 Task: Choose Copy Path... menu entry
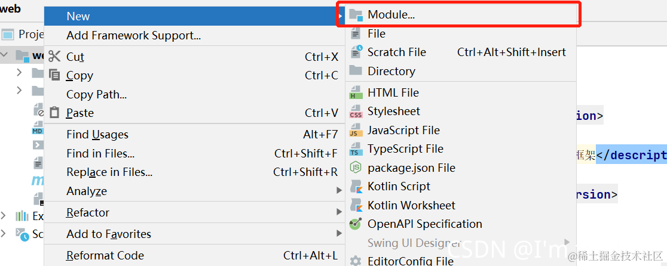(195, 94)
